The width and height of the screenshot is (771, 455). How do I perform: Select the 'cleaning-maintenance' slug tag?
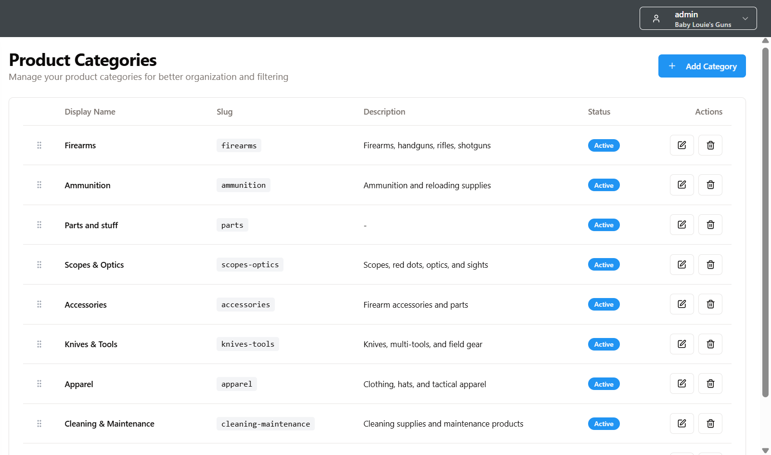click(265, 424)
